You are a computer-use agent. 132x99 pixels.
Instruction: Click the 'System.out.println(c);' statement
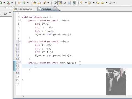coord(53,34)
